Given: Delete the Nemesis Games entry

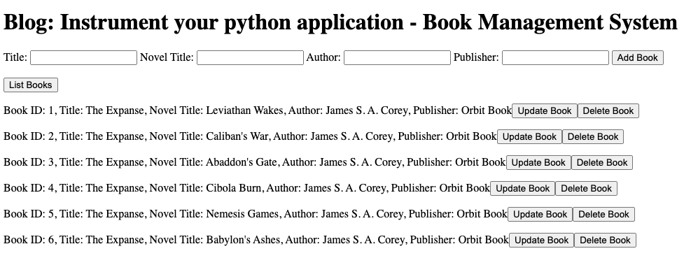Looking at the screenshot, I should coord(603,215).
